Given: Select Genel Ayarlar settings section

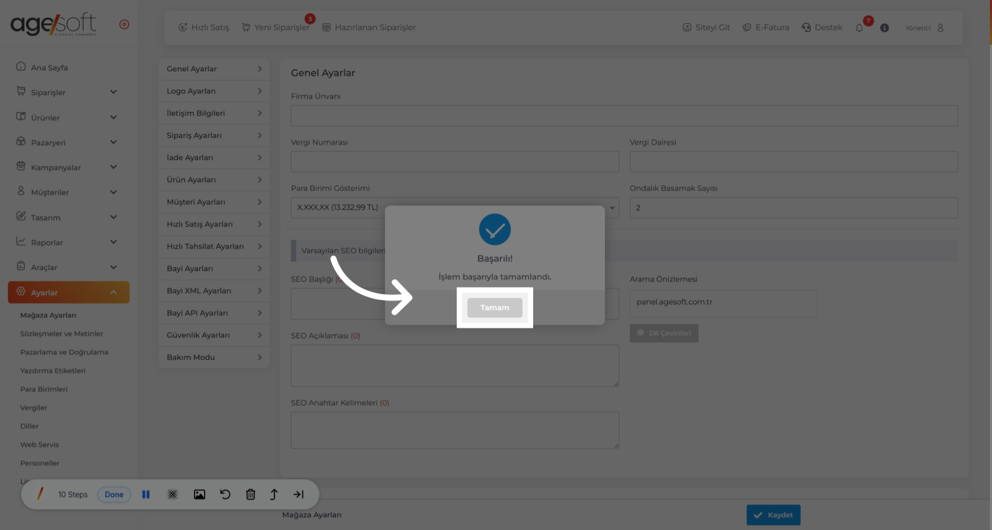Looking at the screenshot, I should (x=214, y=69).
